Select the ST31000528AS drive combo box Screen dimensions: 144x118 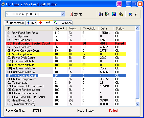35,14
